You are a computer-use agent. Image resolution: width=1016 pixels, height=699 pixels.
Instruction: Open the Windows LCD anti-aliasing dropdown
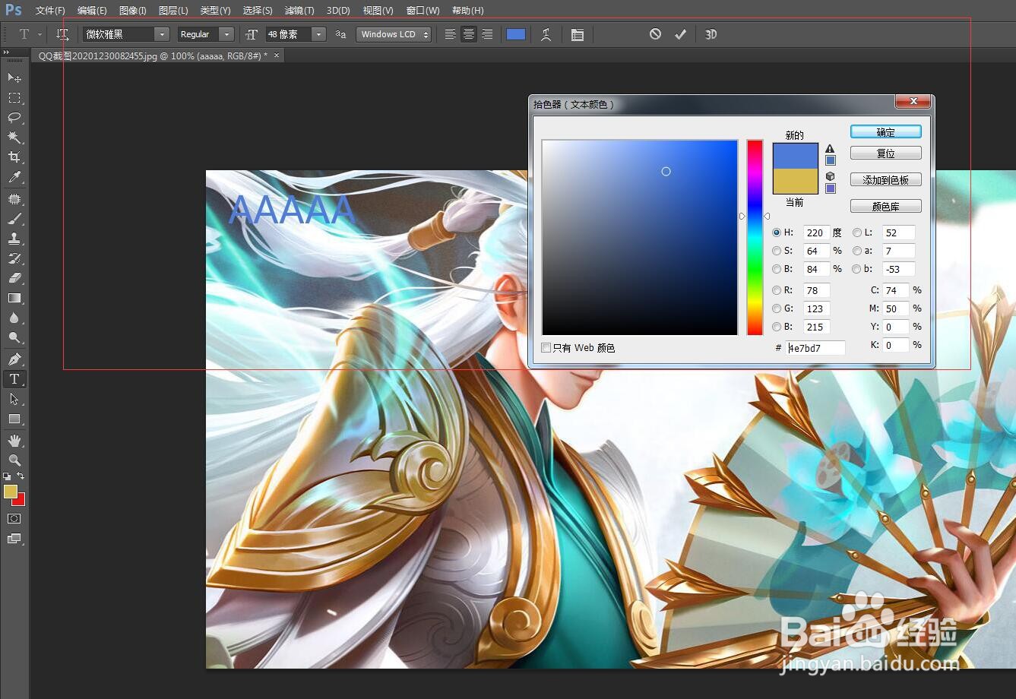394,34
